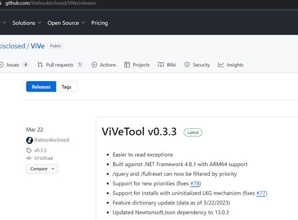Click the tag icon beside v0.3.3
This screenshot has height=220, width=298.
[29, 150]
